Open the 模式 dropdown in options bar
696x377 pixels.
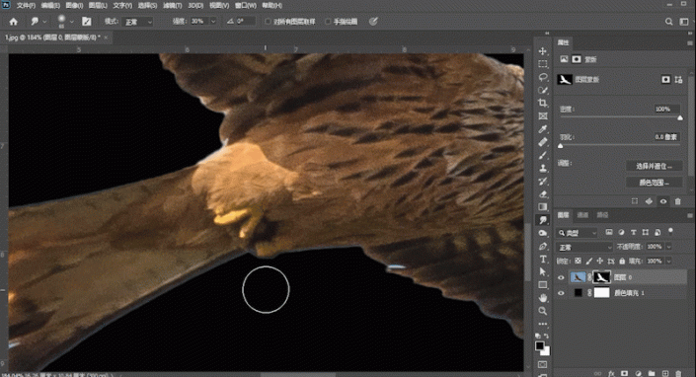[137, 22]
